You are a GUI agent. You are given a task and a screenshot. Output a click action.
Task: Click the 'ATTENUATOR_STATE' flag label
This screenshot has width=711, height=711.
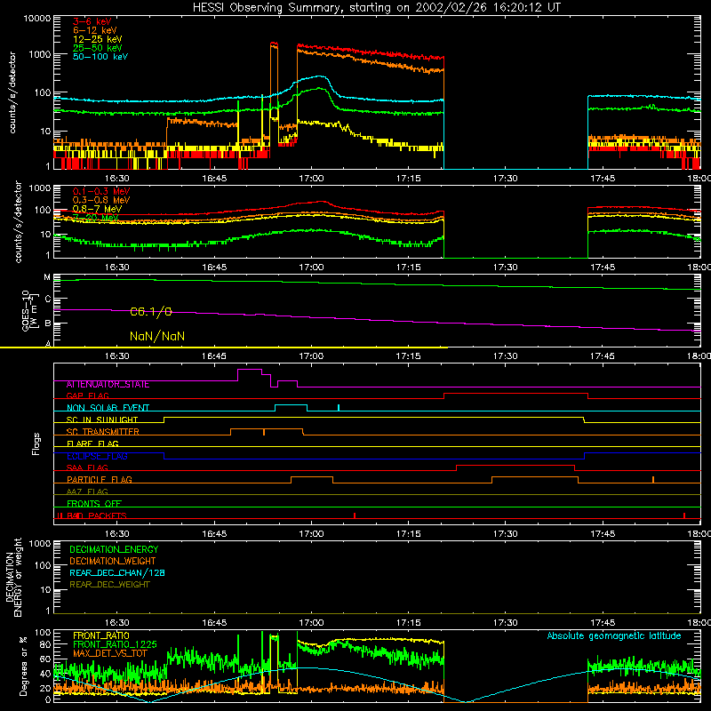tap(108, 385)
